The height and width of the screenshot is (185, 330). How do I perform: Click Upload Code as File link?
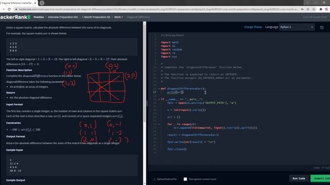pos(167,179)
